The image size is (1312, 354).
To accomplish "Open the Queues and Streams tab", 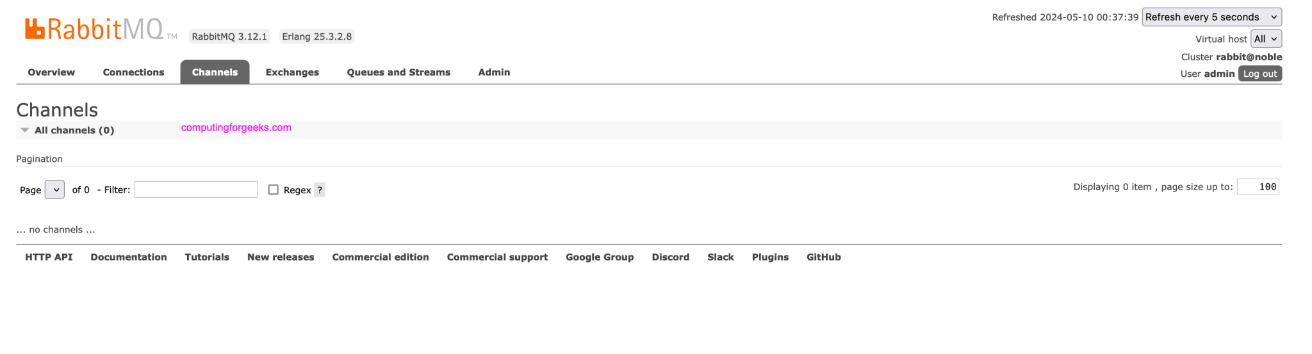I will pos(398,72).
